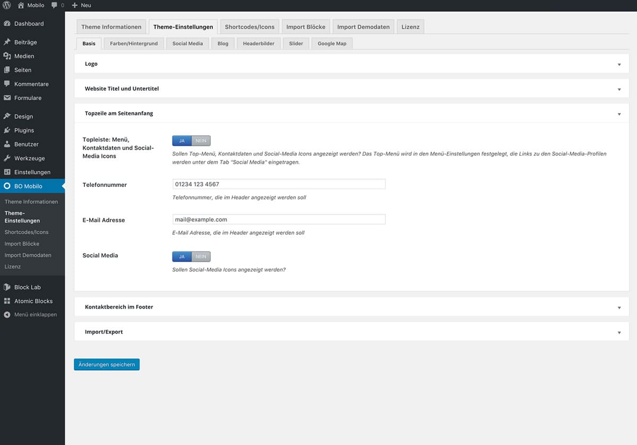
Task: Click into the Telefonnummer input field
Action: point(279,184)
